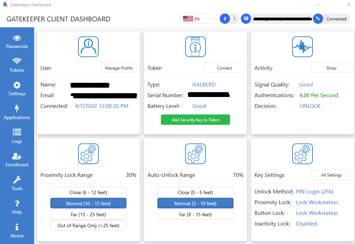Click the Proximity Lock Range gears icon

click(88, 154)
